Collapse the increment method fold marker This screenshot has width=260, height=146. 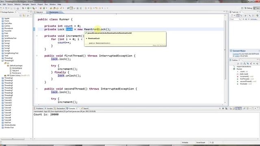coord(37,36)
